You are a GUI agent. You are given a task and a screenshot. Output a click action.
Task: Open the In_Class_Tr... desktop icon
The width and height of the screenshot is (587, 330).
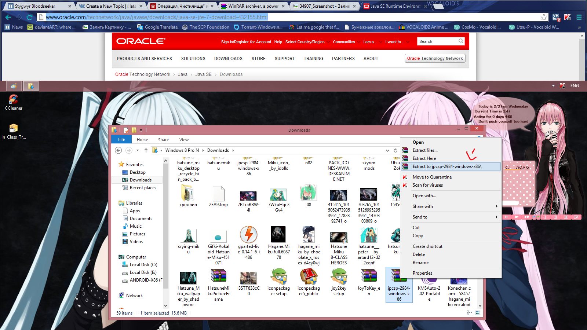[14, 131]
